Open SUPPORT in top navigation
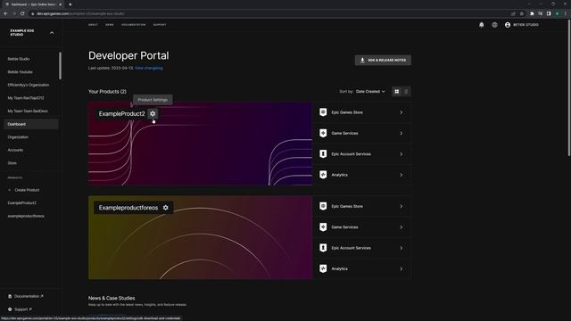 [x=160, y=25]
